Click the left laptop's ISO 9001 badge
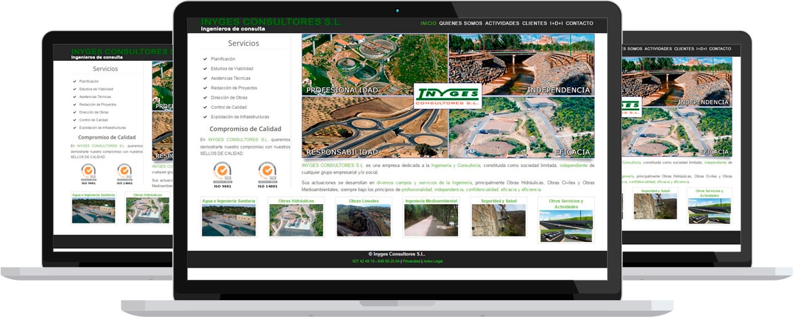The width and height of the screenshot is (794, 317). (x=89, y=174)
